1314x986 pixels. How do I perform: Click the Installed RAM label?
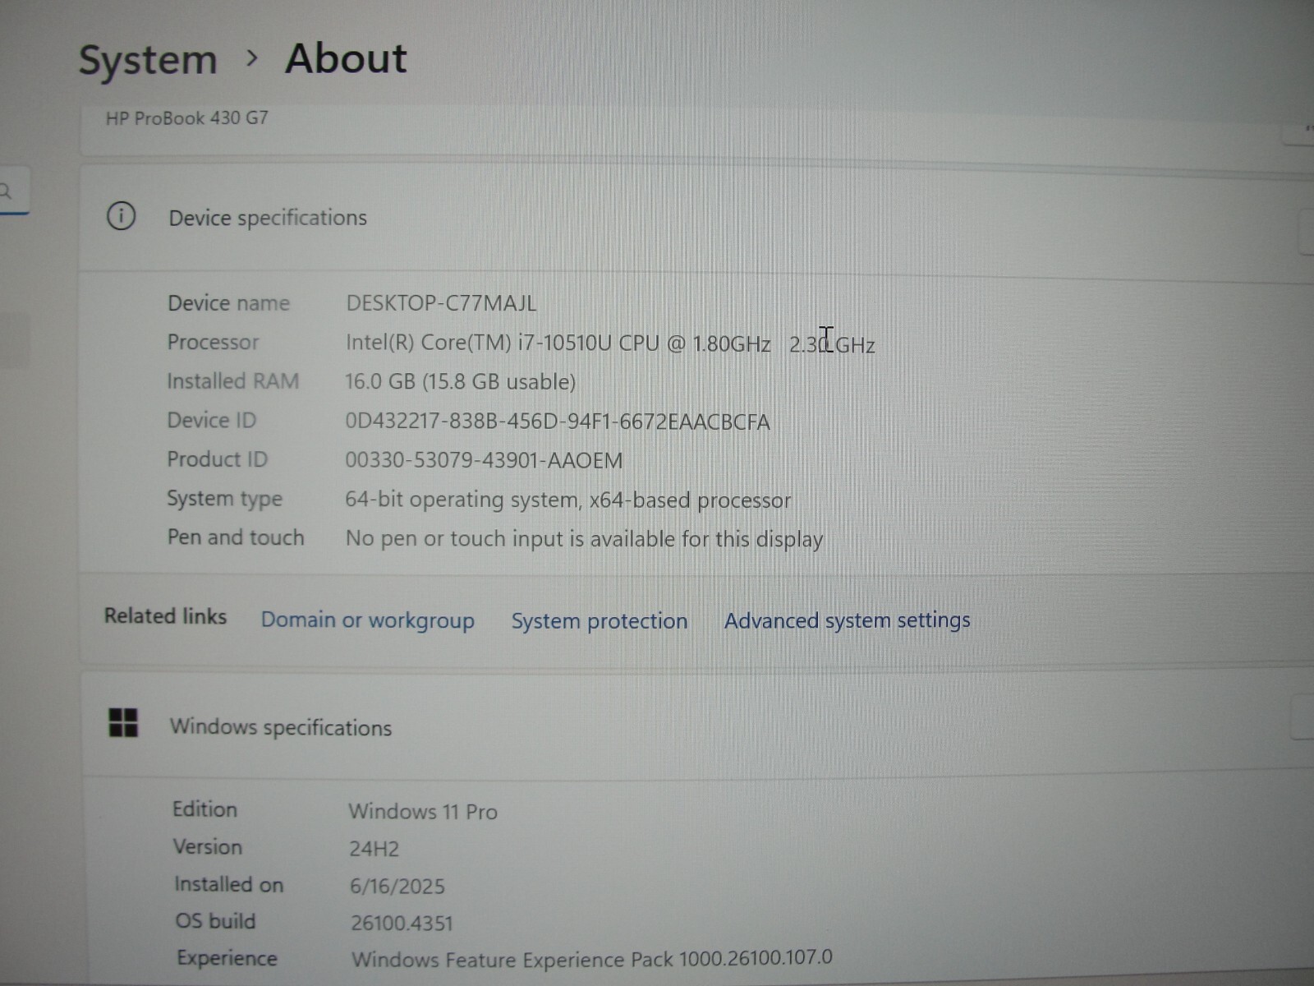pyautogui.click(x=232, y=381)
